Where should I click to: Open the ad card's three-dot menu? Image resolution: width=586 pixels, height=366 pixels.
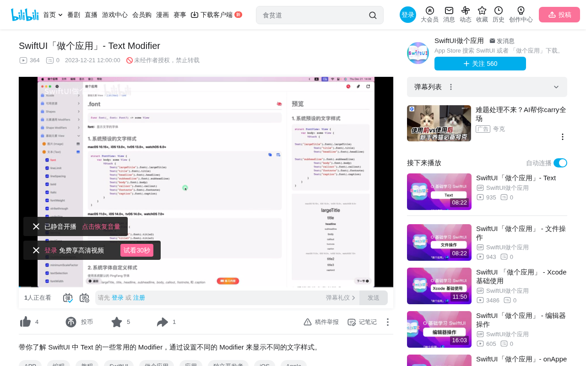[563, 137]
